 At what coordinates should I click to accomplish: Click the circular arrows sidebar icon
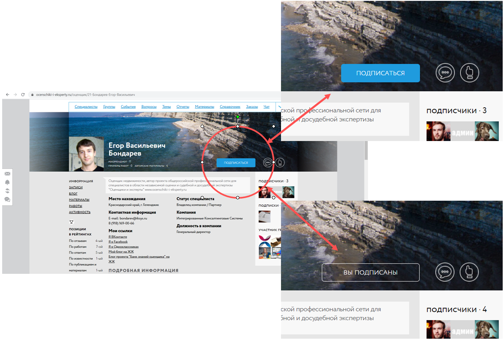pos(7,191)
